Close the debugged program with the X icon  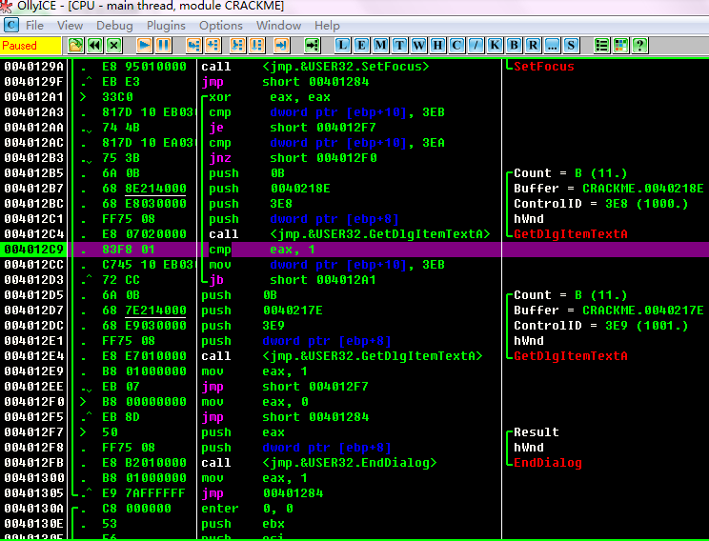[x=114, y=45]
